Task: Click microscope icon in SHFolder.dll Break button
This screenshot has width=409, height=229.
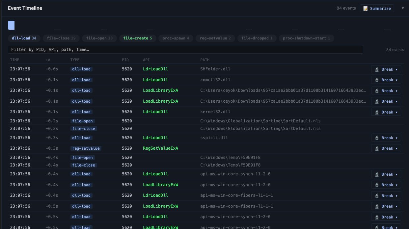Action: coord(377,69)
